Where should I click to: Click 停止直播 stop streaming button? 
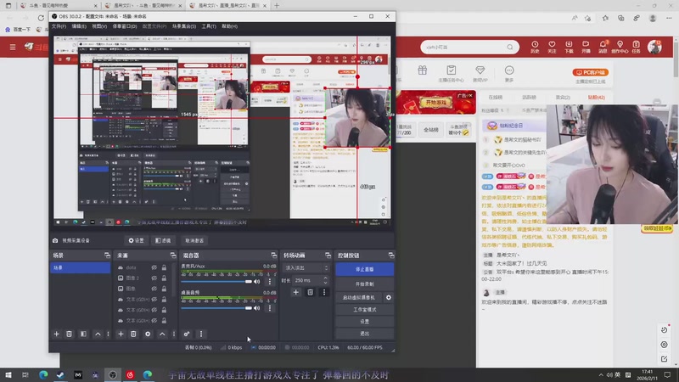pos(365,269)
